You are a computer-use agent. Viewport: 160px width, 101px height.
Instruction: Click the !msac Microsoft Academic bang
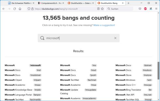[x=38, y=85]
